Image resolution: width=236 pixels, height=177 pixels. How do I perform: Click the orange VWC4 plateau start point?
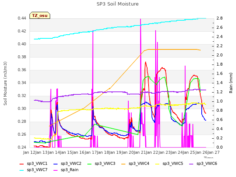(x=148, y=49)
